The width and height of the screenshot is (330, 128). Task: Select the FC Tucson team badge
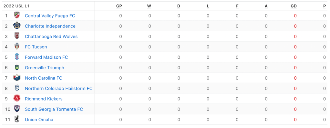click(x=17, y=47)
